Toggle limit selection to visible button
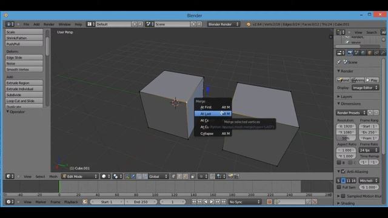388x218 pixels. 193,176
